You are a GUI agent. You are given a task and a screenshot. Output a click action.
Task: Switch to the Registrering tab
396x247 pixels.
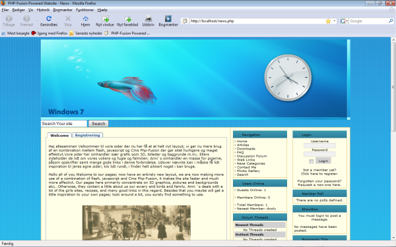coord(87,135)
